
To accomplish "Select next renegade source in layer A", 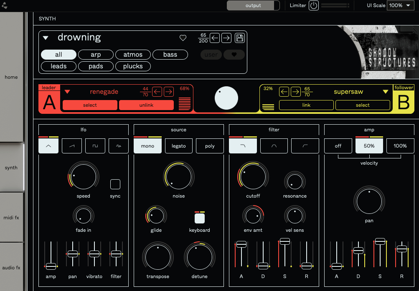I will 169,92.
